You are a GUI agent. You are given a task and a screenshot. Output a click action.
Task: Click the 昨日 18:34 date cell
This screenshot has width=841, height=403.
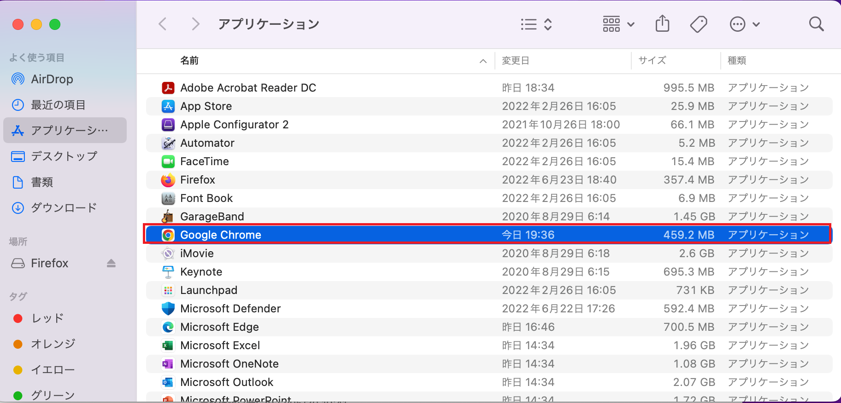[x=528, y=88]
